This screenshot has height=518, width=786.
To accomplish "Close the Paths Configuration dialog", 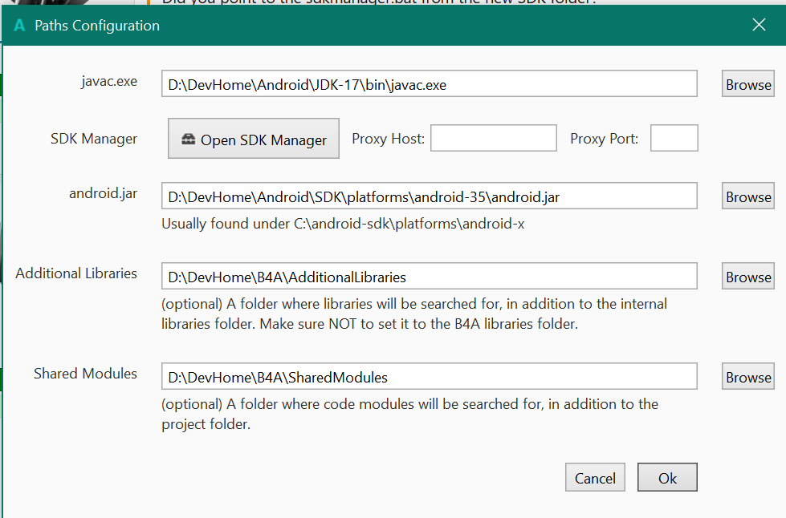I will [759, 25].
